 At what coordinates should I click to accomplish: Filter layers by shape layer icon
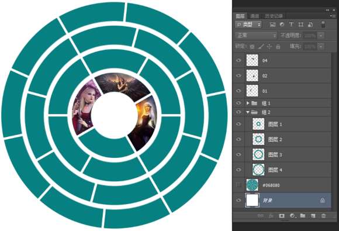click(301, 25)
